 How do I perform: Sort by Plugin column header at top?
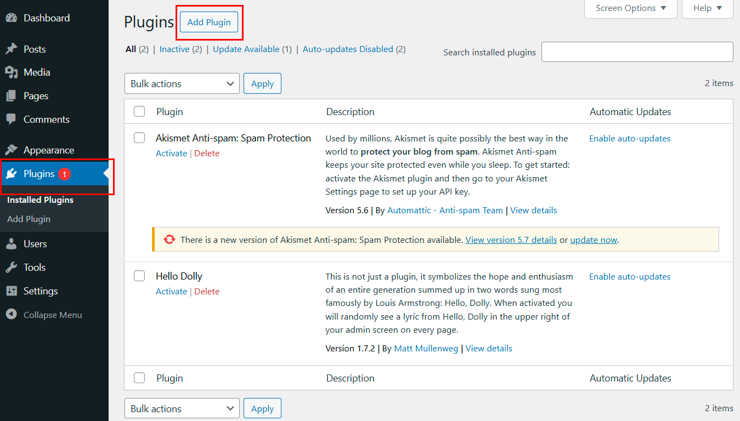(x=170, y=112)
